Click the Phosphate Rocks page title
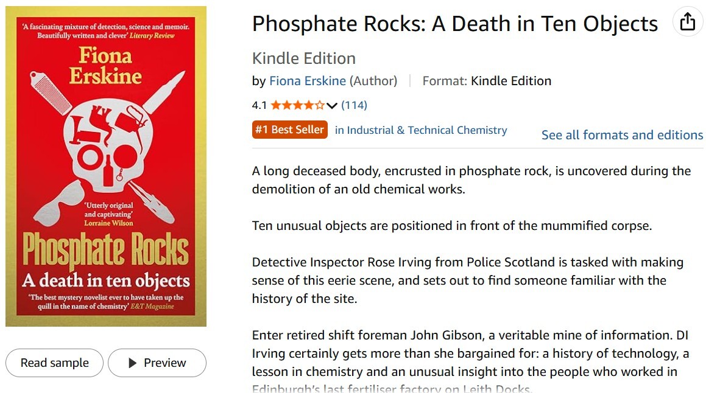The width and height of the screenshot is (706, 393). click(455, 24)
